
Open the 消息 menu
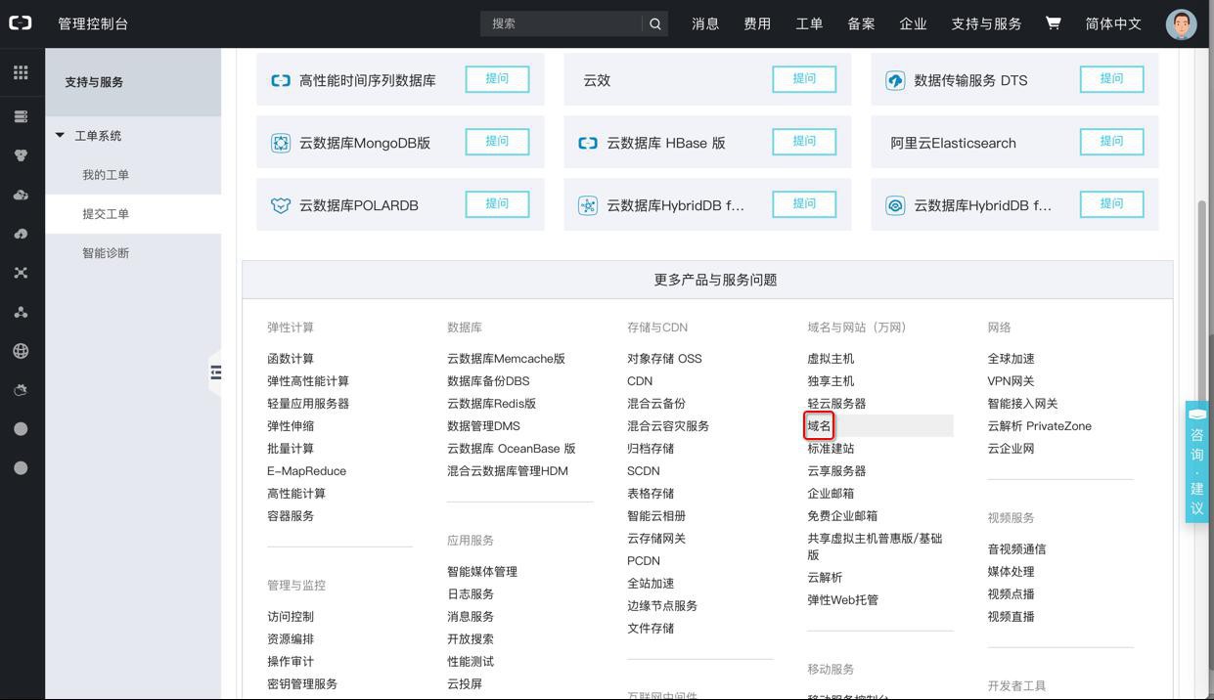pyautogui.click(x=705, y=23)
